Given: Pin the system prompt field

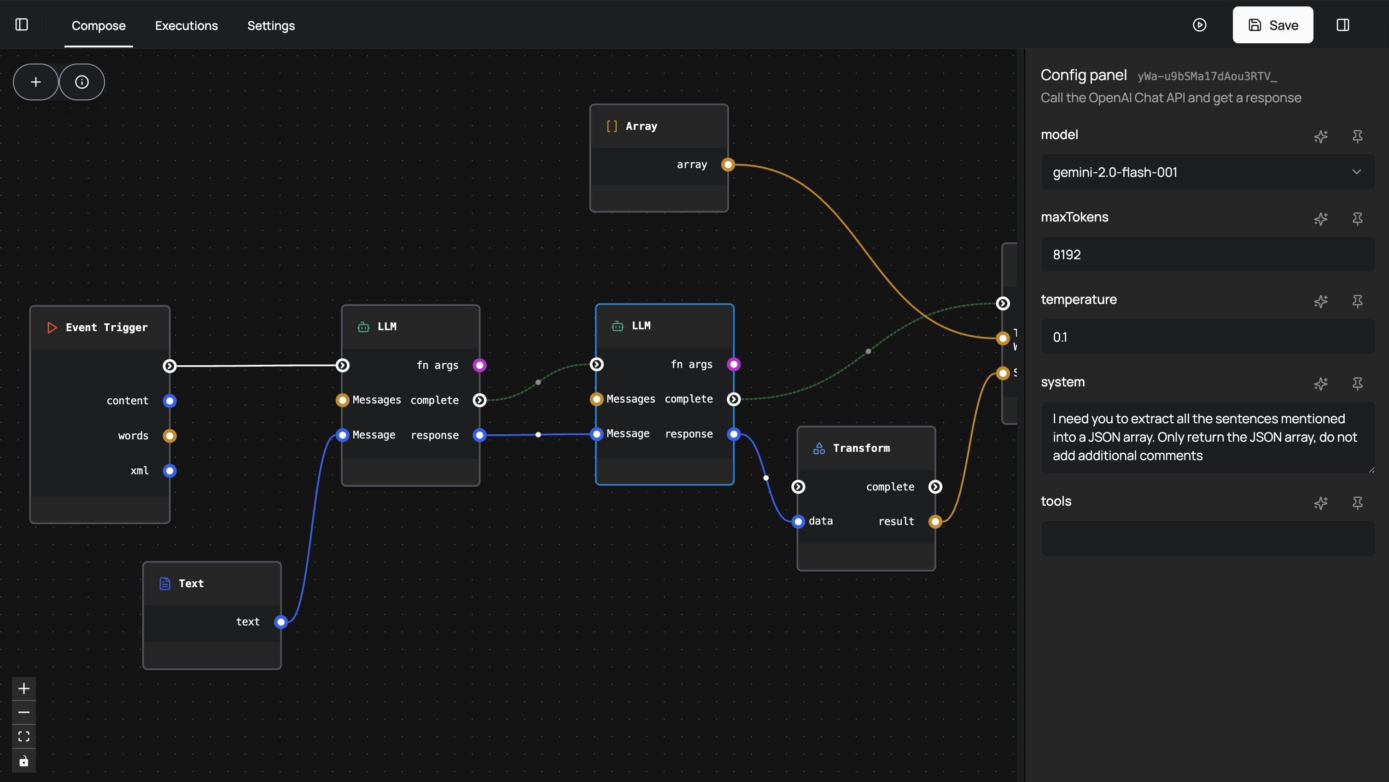Looking at the screenshot, I should (x=1358, y=384).
